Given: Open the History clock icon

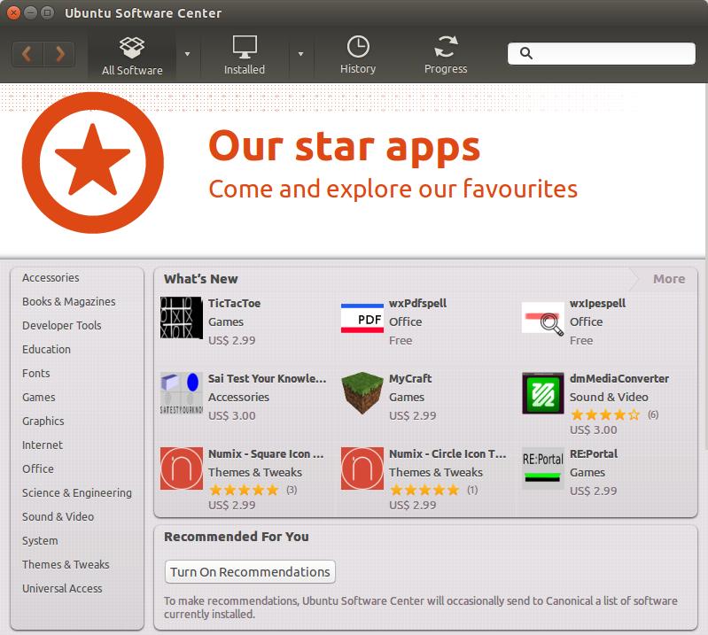Looking at the screenshot, I should click(x=358, y=47).
